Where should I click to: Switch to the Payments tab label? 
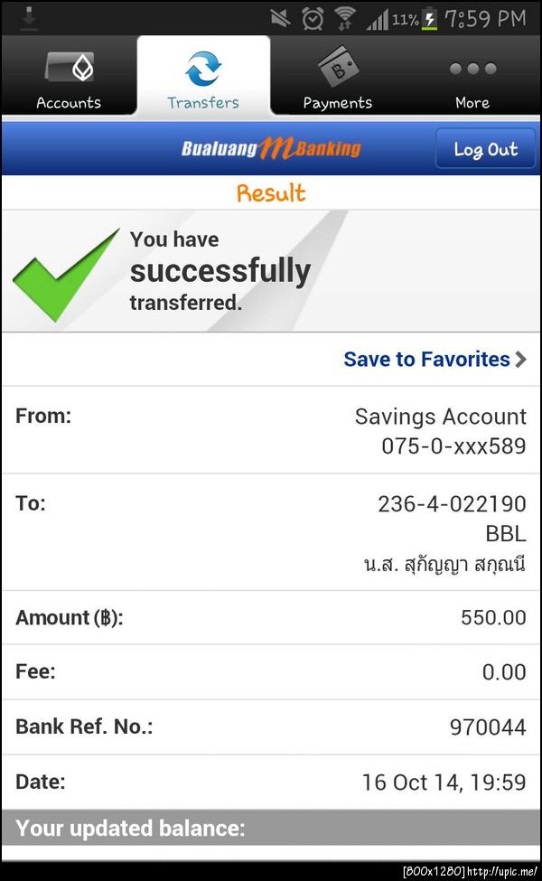338,103
